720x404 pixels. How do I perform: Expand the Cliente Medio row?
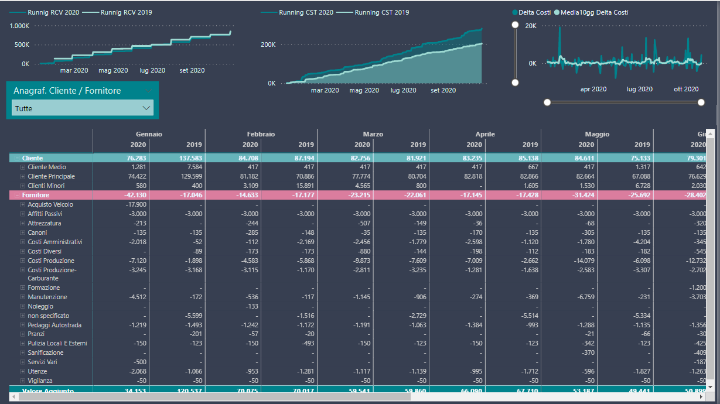tap(23, 167)
